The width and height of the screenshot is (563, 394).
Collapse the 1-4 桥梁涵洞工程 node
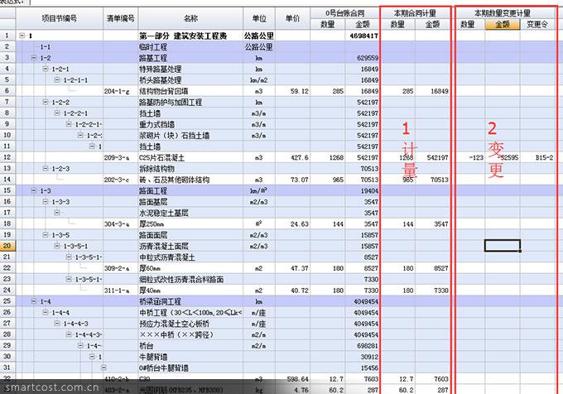click(34, 301)
